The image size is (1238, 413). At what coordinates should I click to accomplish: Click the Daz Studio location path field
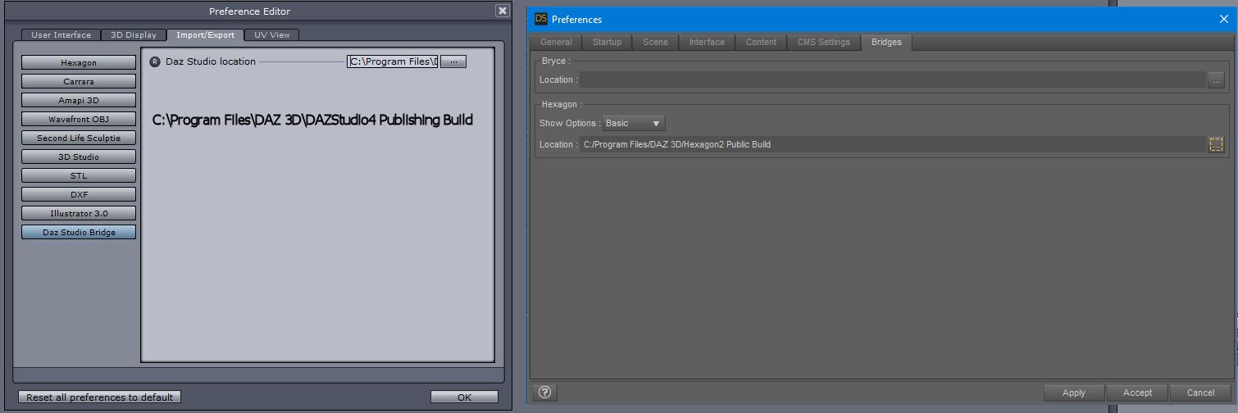pos(393,61)
